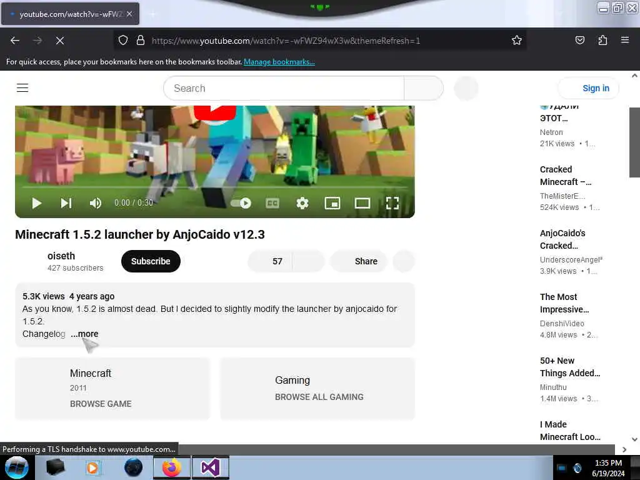
Task: Open the Gaming browse all card
Action: (x=317, y=388)
